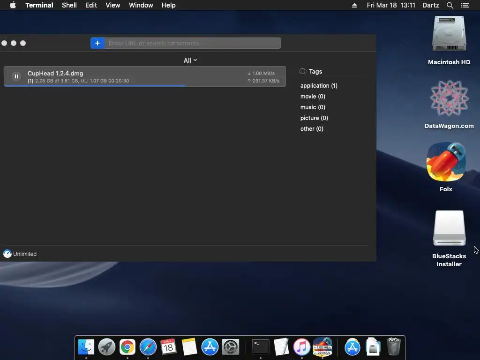This screenshot has width=480, height=360.
Task: Open the All filter dropdown
Action: (x=190, y=60)
